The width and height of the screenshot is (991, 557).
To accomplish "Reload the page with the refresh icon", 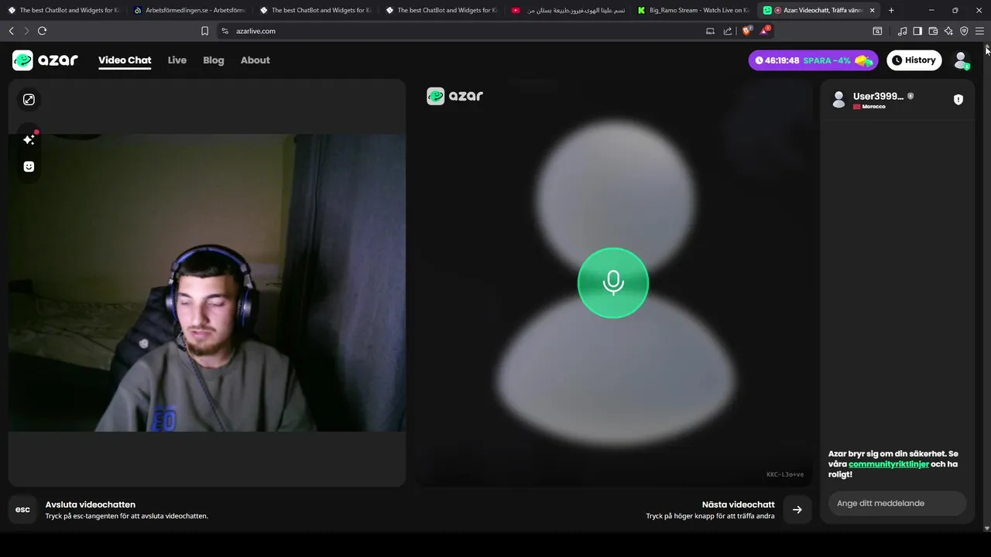I will pos(42,31).
